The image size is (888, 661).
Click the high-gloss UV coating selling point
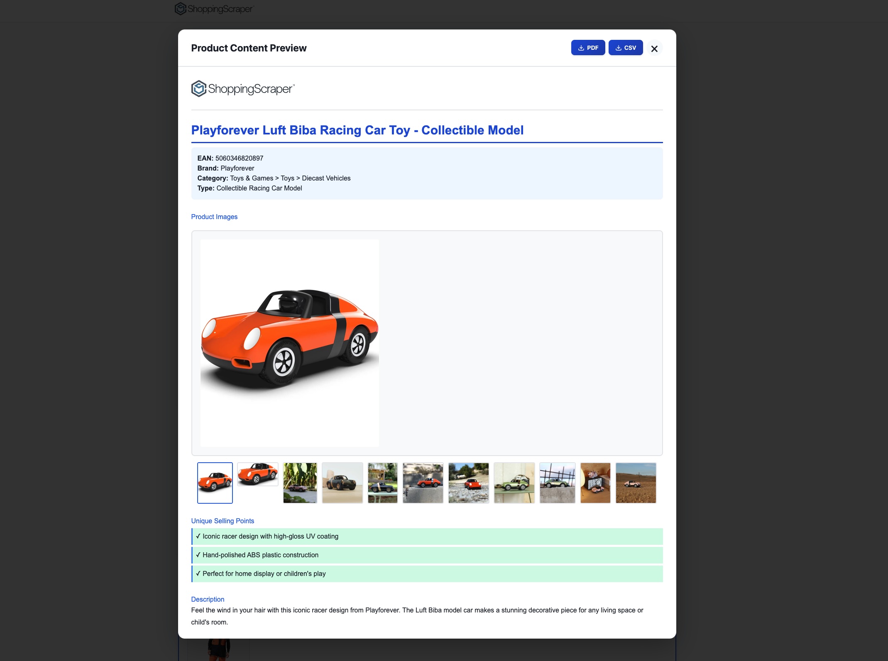coord(270,536)
